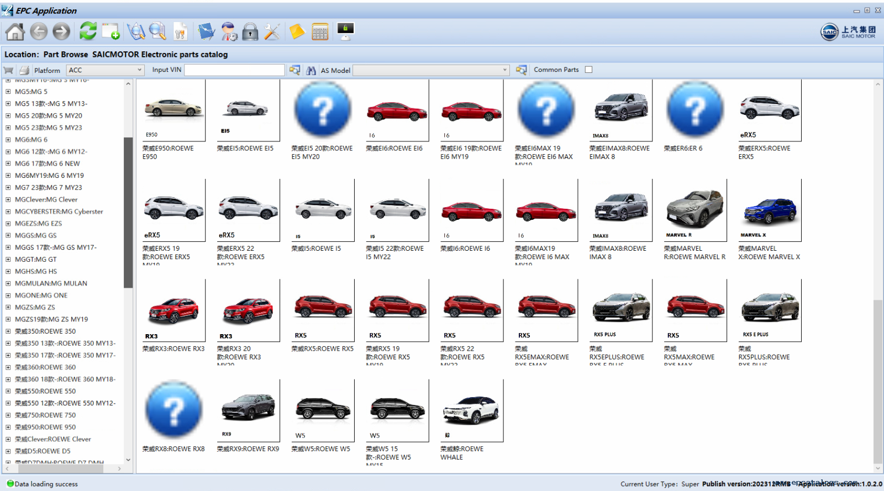Screen dimensions: 884x491
Task: Open the Platform dropdown showing ACC
Action: (105, 70)
